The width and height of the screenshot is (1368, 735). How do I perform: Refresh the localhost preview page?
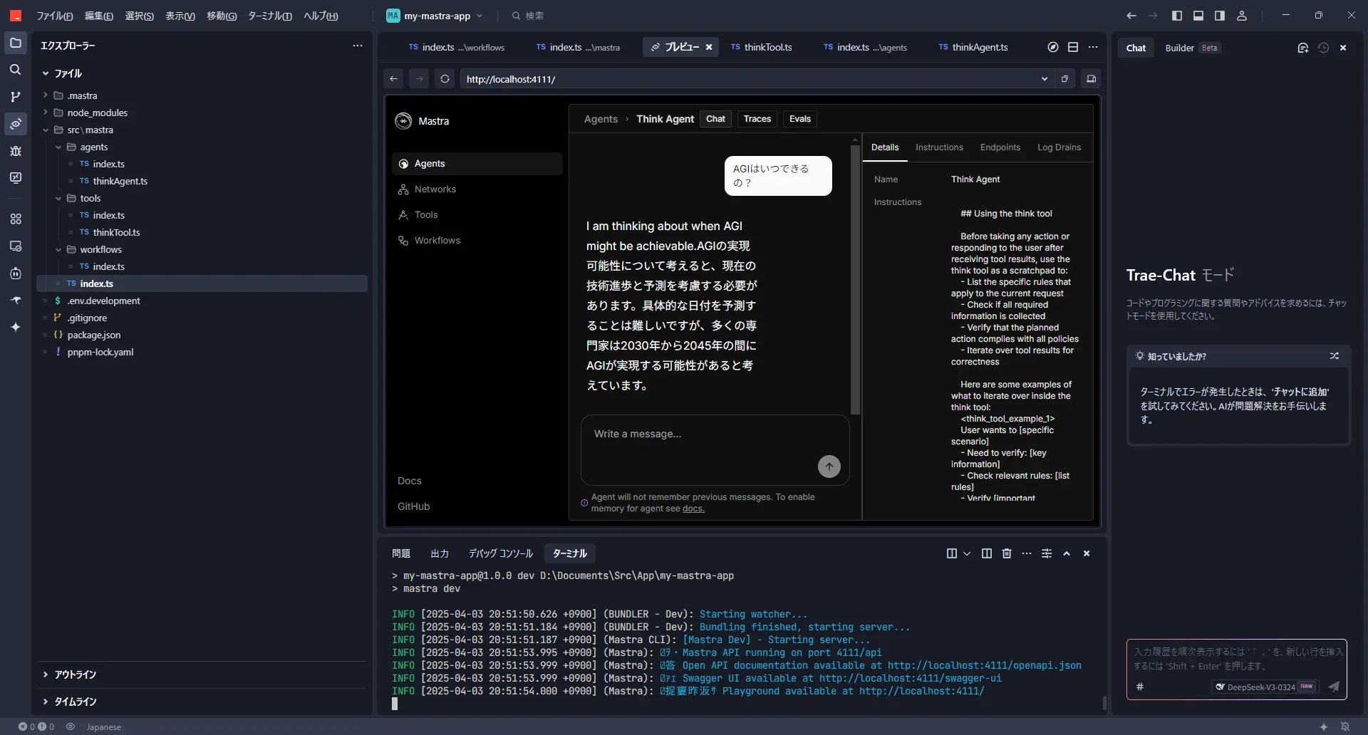[445, 78]
